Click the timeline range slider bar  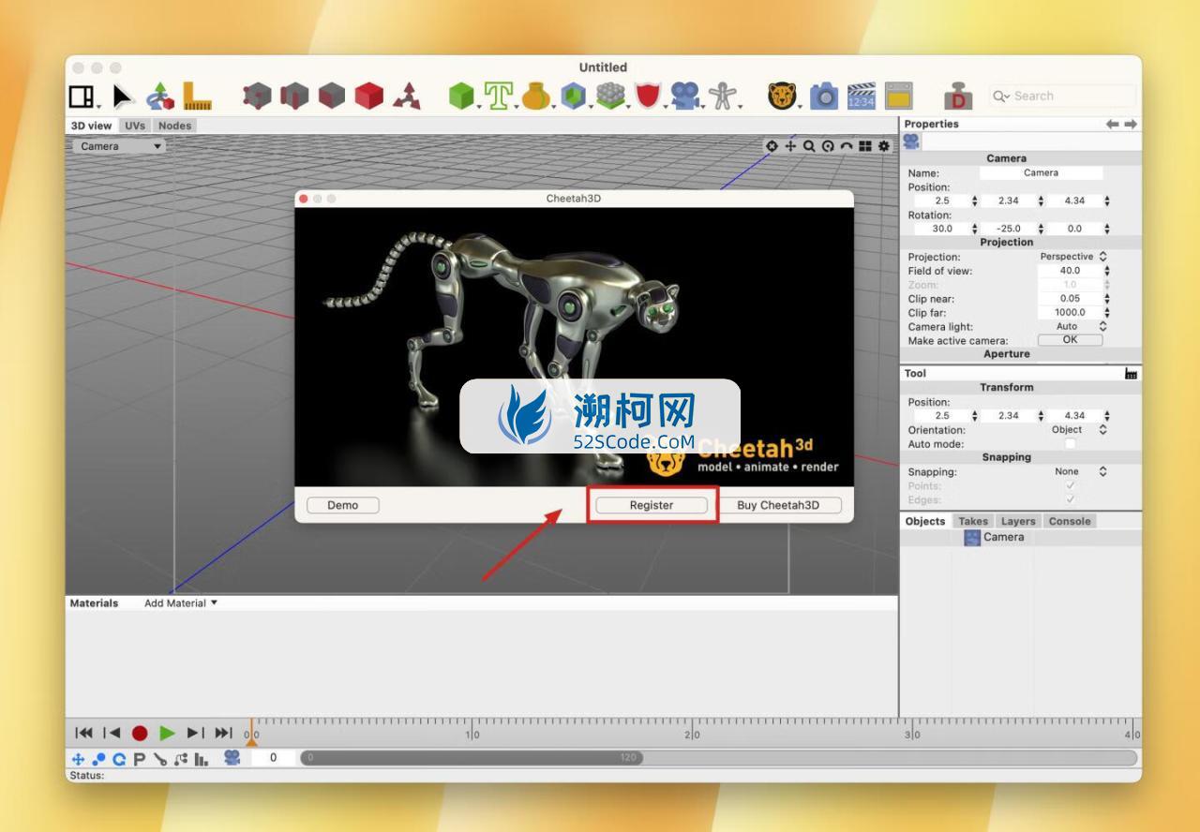pyautogui.click(x=472, y=758)
